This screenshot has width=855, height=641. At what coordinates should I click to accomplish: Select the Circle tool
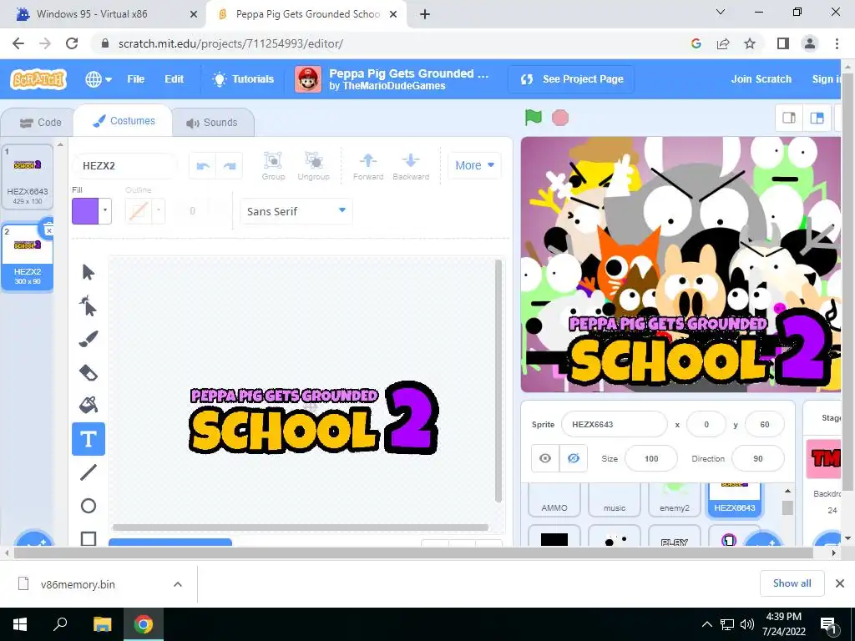[x=89, y=506]
